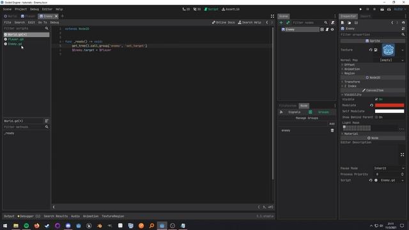
Task: Open the Project menu
Action: [20, 9]
